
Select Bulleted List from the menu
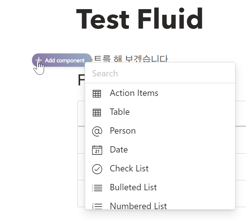[x=133, y=187]
